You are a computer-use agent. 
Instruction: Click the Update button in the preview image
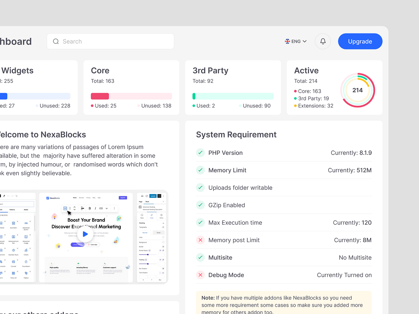point(153,196)
